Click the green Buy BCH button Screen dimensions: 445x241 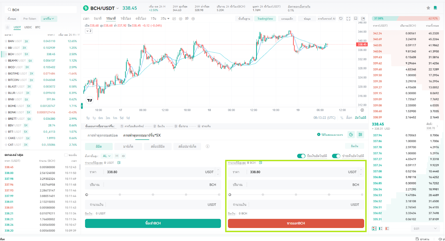pyautogui.click(x=153, y=223)
